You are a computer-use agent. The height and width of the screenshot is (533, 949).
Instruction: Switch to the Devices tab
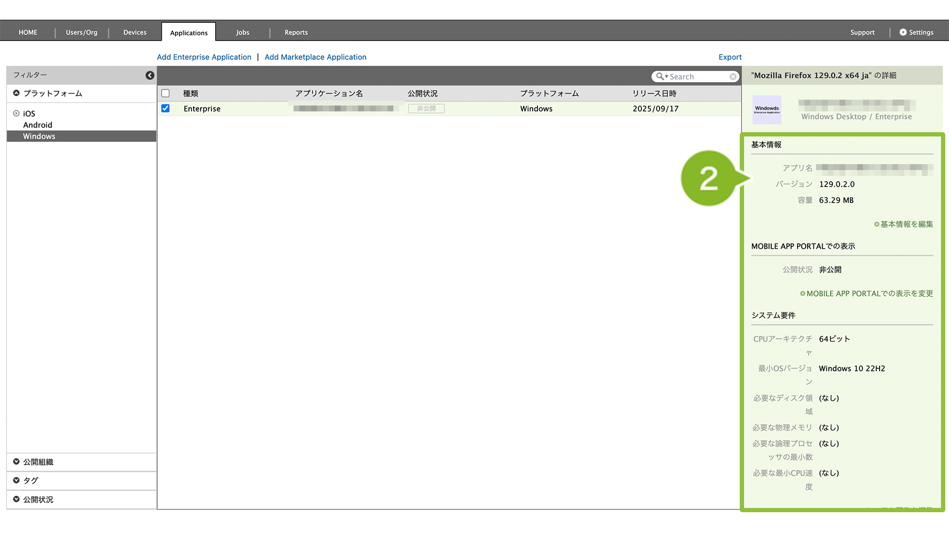[x=135, y=33]
